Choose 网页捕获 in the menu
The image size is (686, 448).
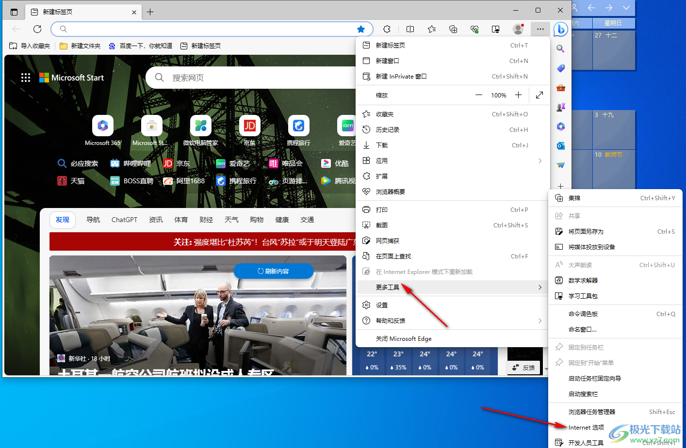(x=453, y=240)
